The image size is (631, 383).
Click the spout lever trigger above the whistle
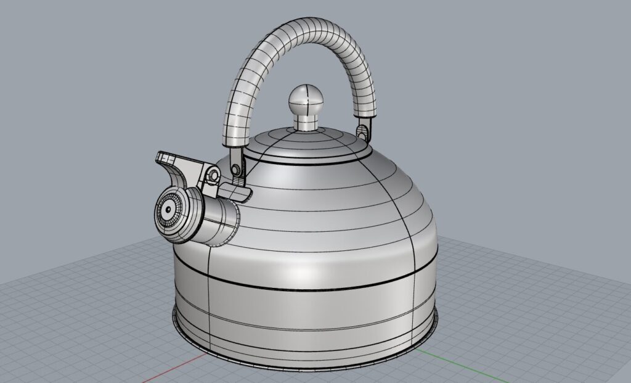[176, 164]
